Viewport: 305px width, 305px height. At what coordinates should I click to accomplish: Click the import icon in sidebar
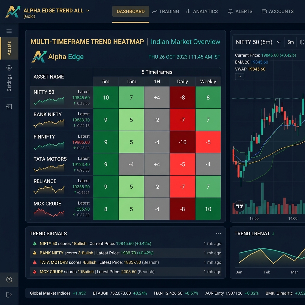(x=9, y=106)
